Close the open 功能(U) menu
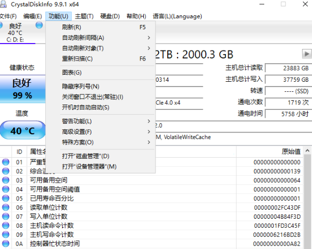Image resolution: width=312 pixels, height=249 pixels. 58,16
